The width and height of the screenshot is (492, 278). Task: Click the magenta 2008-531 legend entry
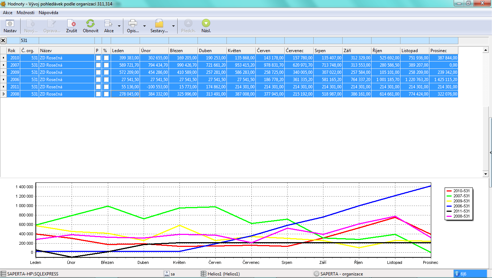(x=458, y=216)
